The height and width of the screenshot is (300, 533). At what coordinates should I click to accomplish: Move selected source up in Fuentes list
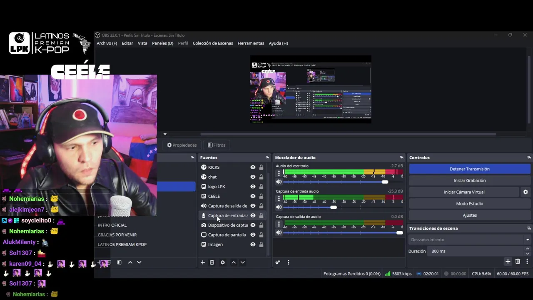coord(234,262)
